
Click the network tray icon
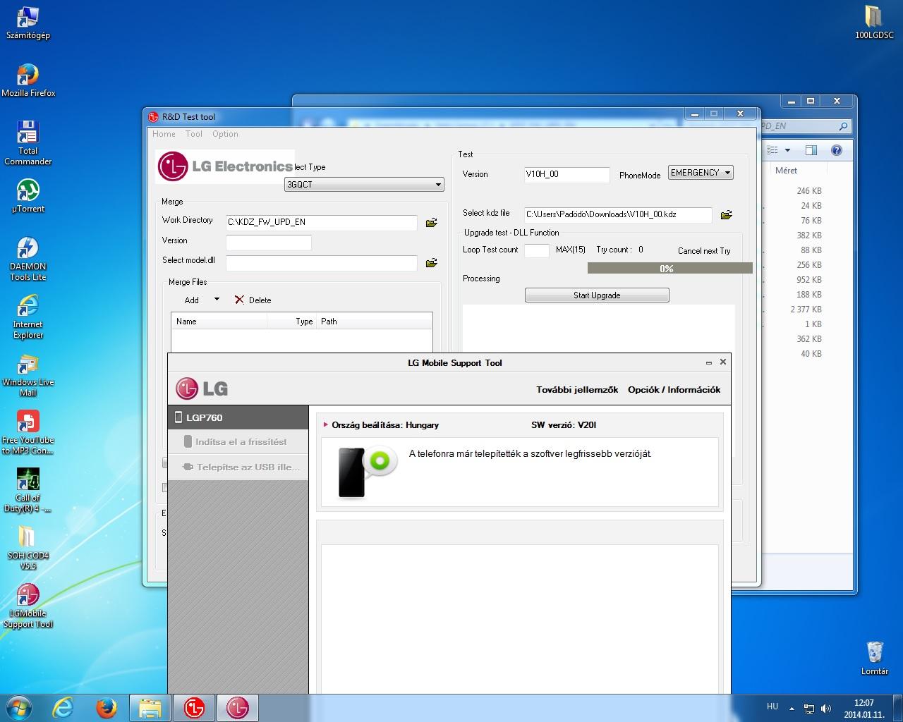[809, 708]
